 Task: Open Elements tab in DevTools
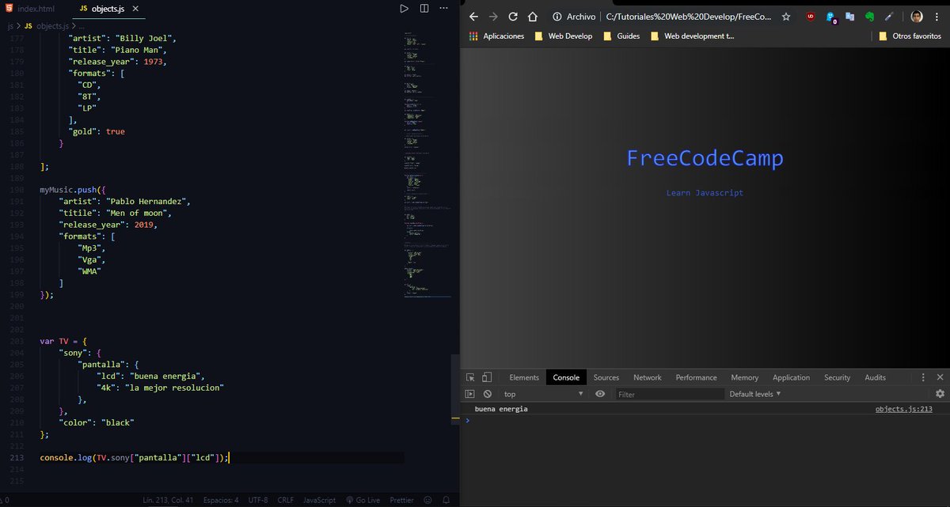point(524,377)
